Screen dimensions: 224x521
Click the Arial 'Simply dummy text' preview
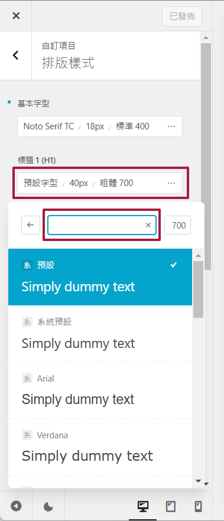(x=78, y=399)
